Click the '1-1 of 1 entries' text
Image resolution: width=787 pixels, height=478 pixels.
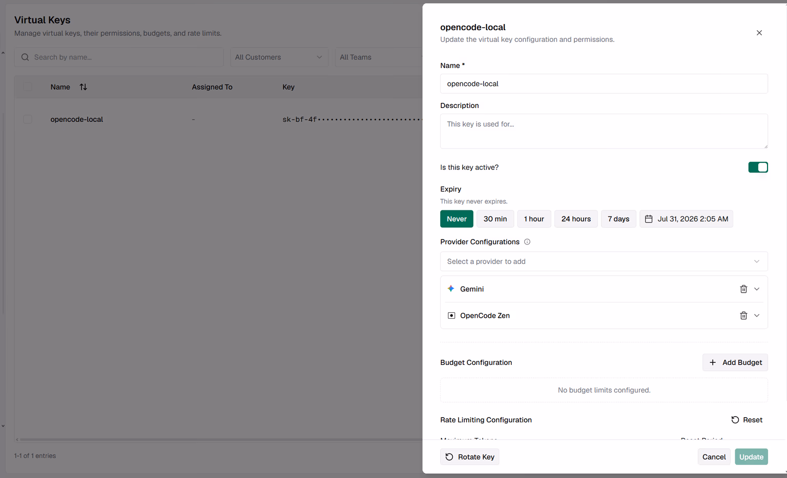tap(35, 455)
